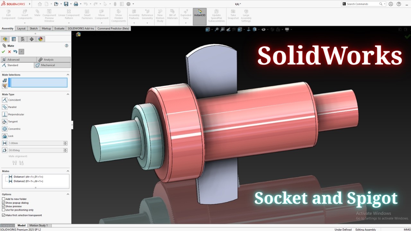Open the ConfigurationManager tab icon
The height and width of the screenshot is (231, 411).
(x=22, y=39)
